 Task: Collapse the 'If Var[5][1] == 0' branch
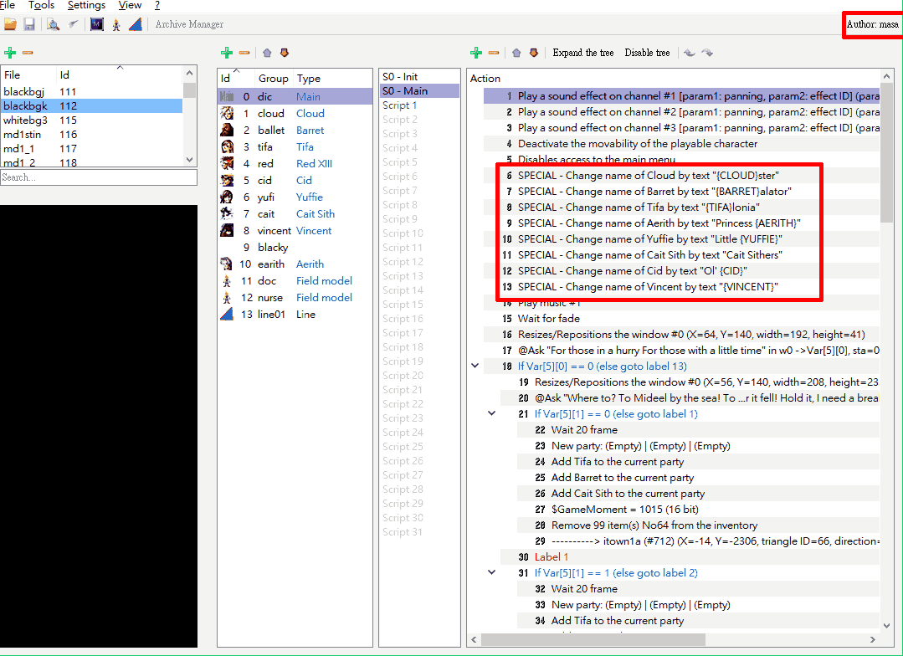coord(492,413)
